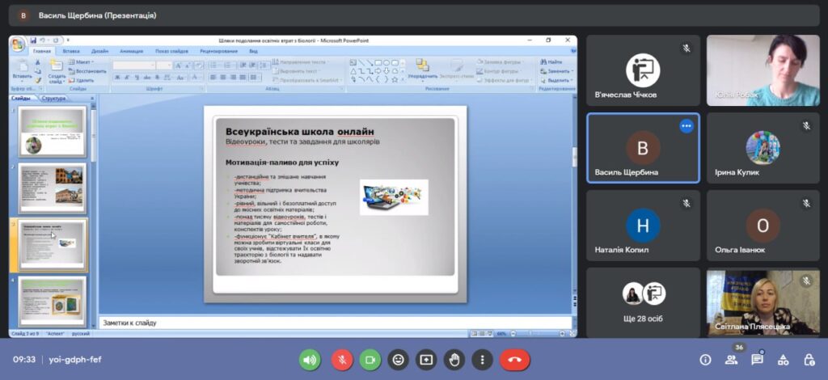Click Найти find button
This screenshot has width=828, height=380.
pyautogui.click(x=551, y=61)
